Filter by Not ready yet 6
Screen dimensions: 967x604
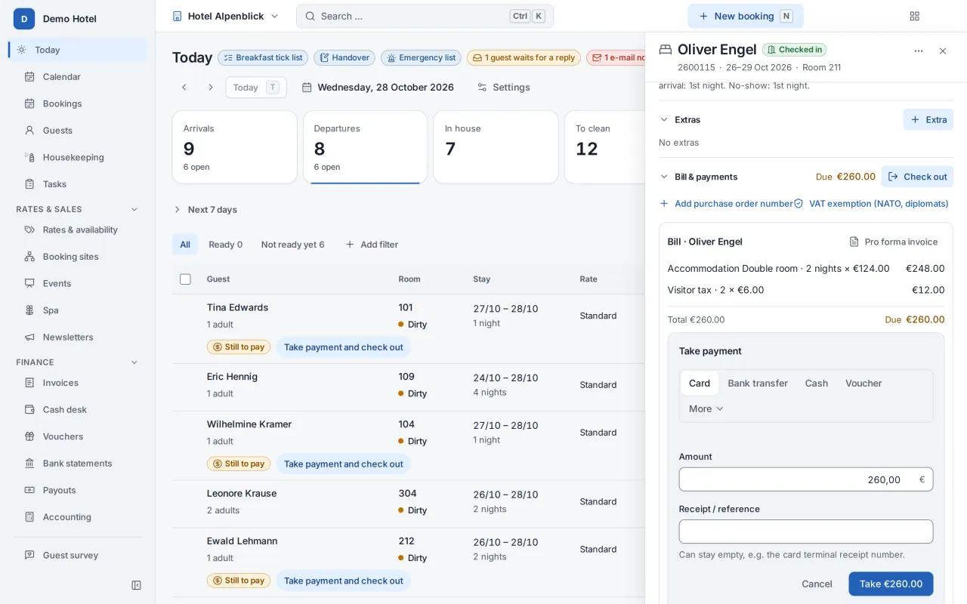point(292,244)
